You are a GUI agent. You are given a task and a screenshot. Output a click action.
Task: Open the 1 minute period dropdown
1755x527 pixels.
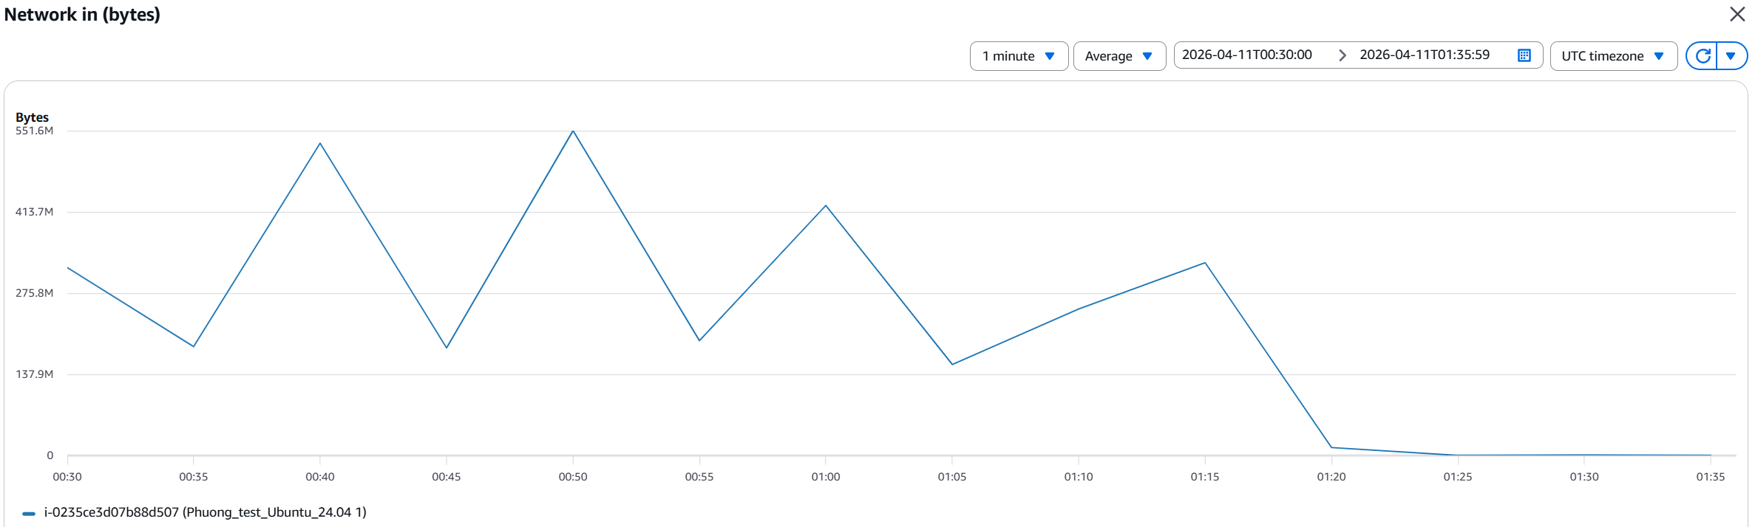tap(1019, 56)
